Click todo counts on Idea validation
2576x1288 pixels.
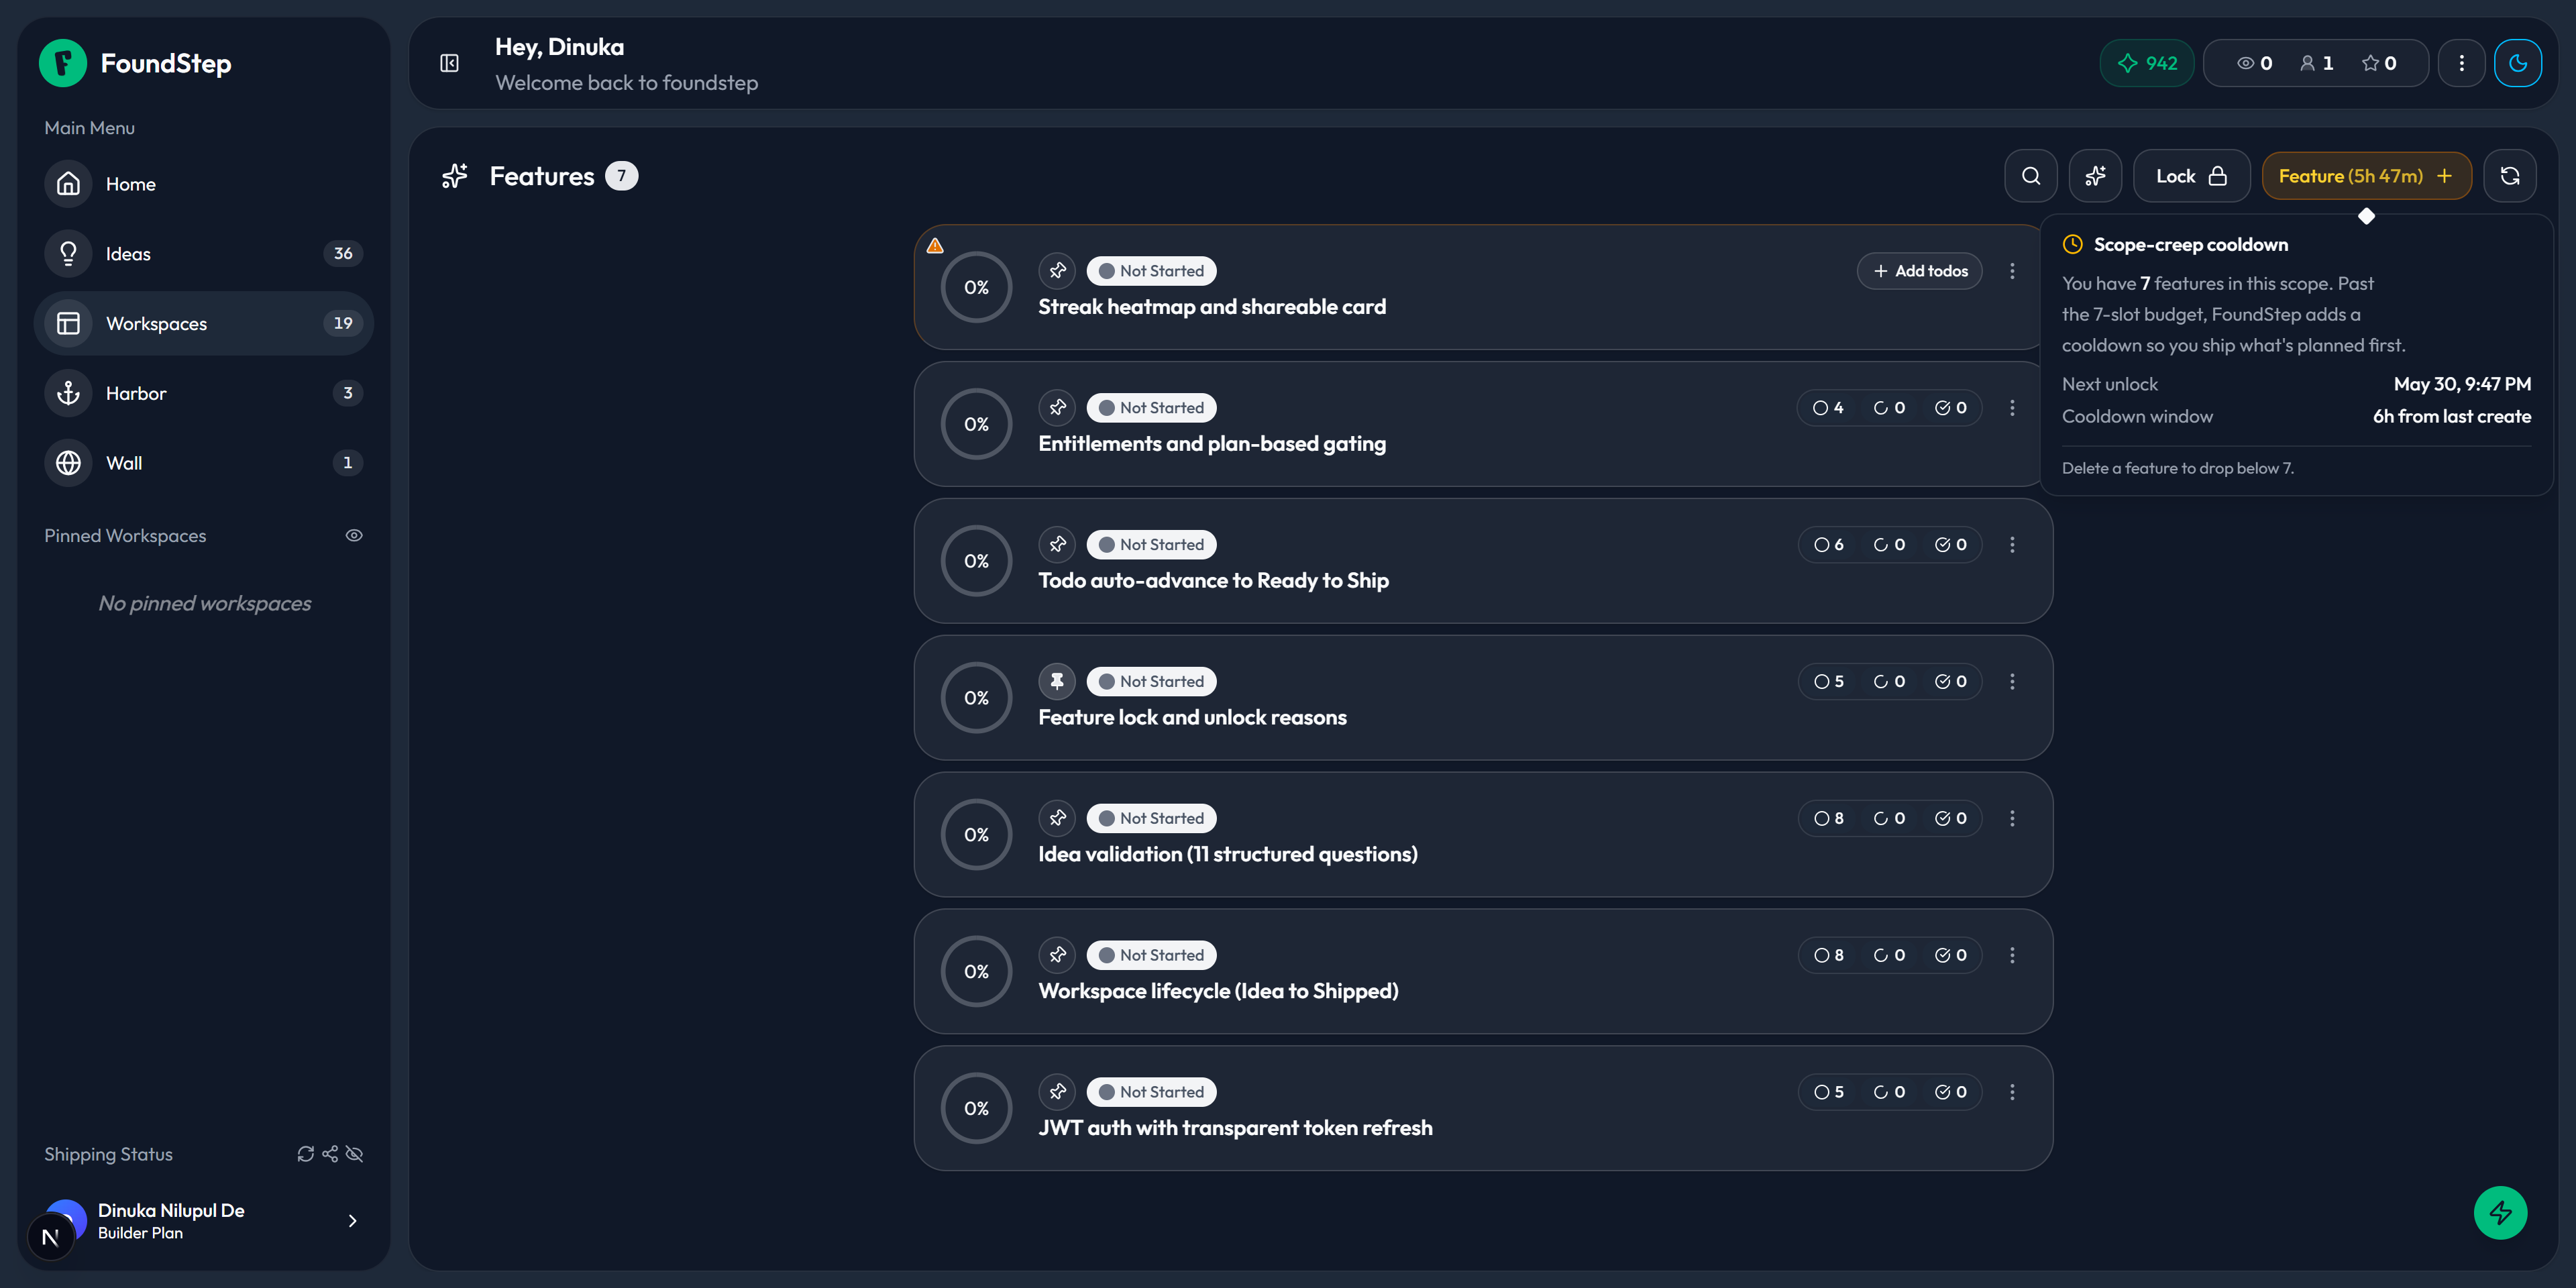(x=1889, y=819)
